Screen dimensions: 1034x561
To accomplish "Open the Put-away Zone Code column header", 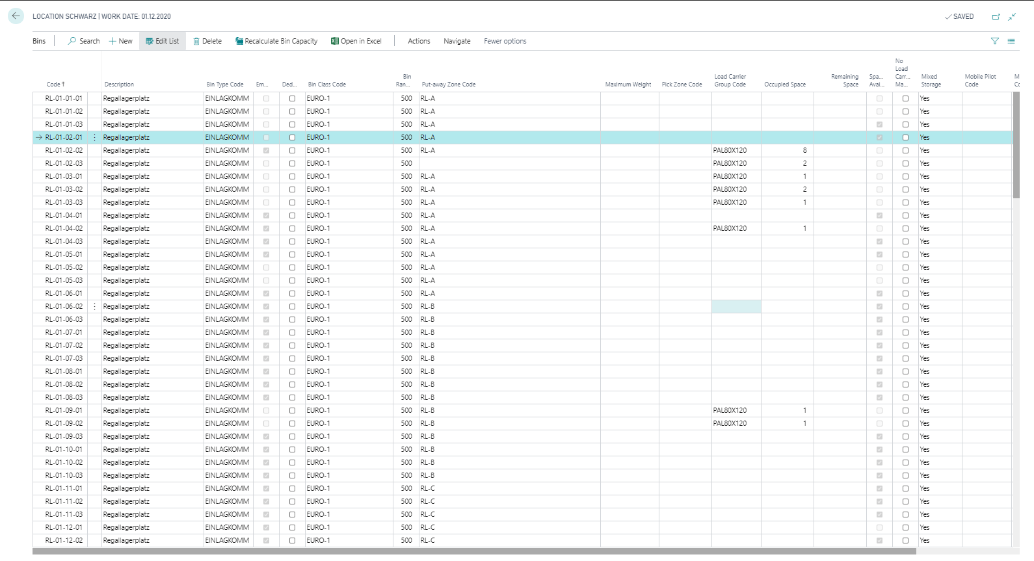I will (449, 85).
